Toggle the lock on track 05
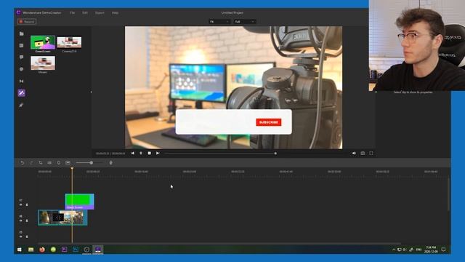465x262 pixels. pyautogui.click(x=27, y=237)
